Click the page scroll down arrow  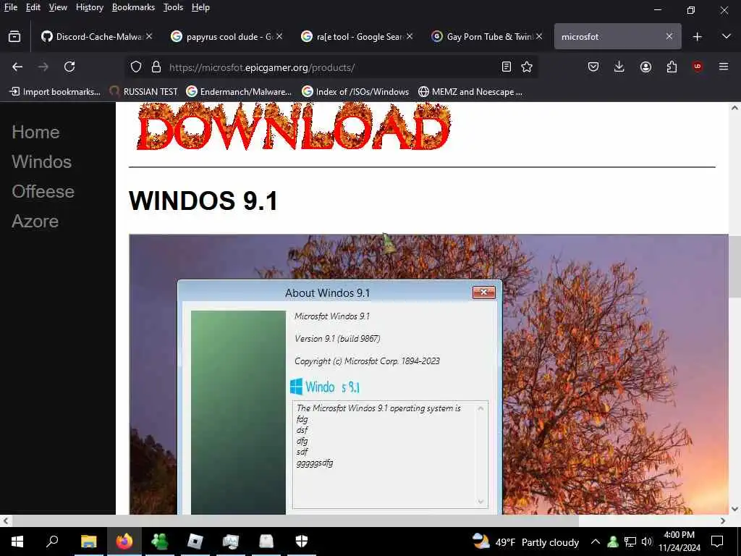pos(734,509)
